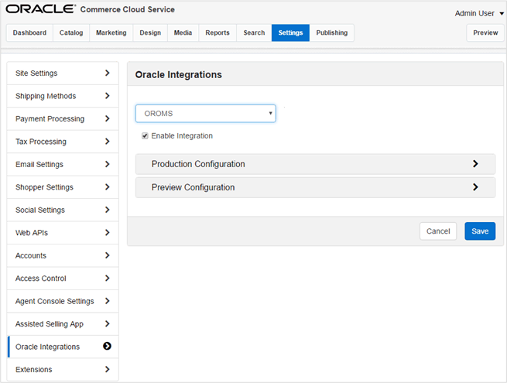Open the Publishing tab
The image size is (507, 383).
[x=332, y=32]
